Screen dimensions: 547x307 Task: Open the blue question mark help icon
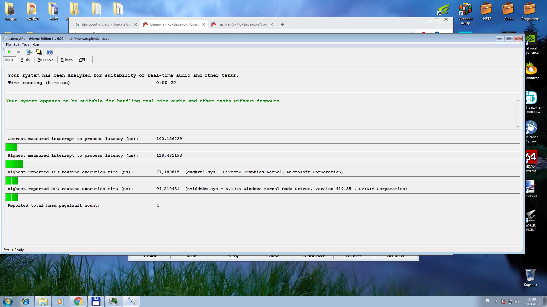tap(50, 52)
